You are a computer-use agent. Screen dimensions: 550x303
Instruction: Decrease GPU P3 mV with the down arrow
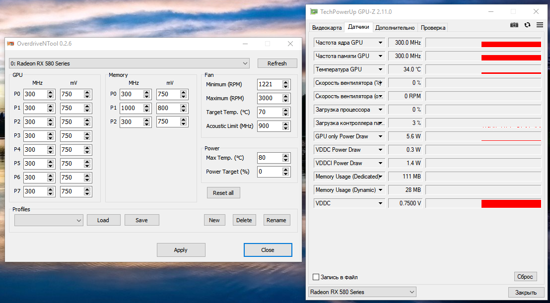pos(87,138)
